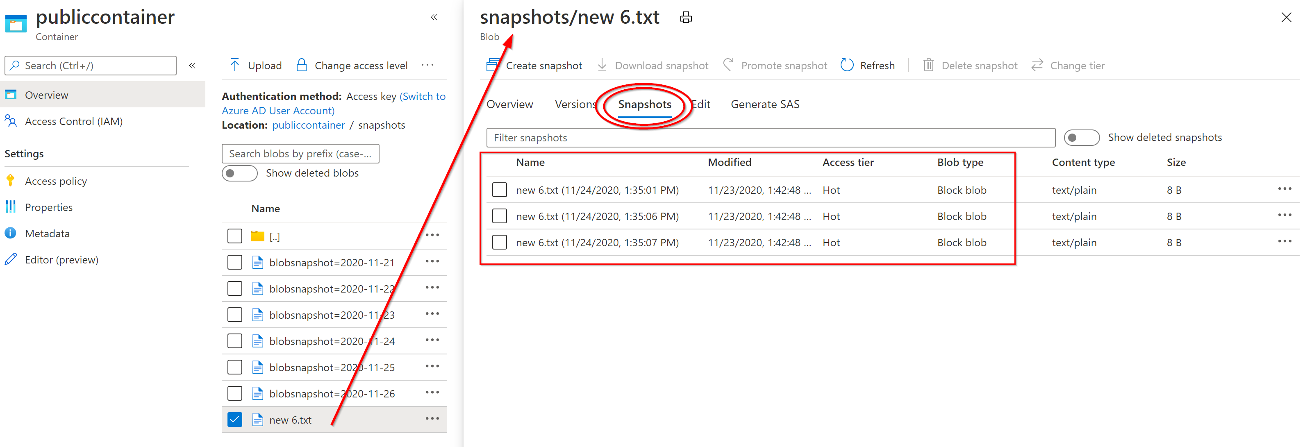This screenshot has height=447, width=1305.
Task: Open the Properties panel
Action: coord(49,207)
